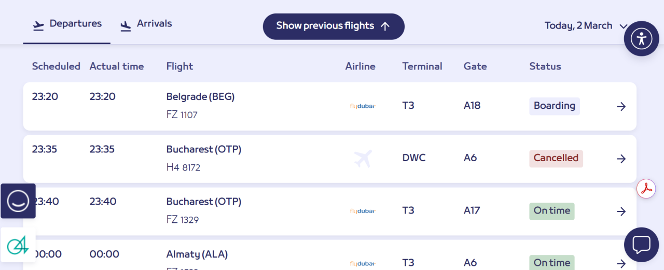Click the Cancelled status badge
Viewport: 664px width, 270px height.
(556, 159)
